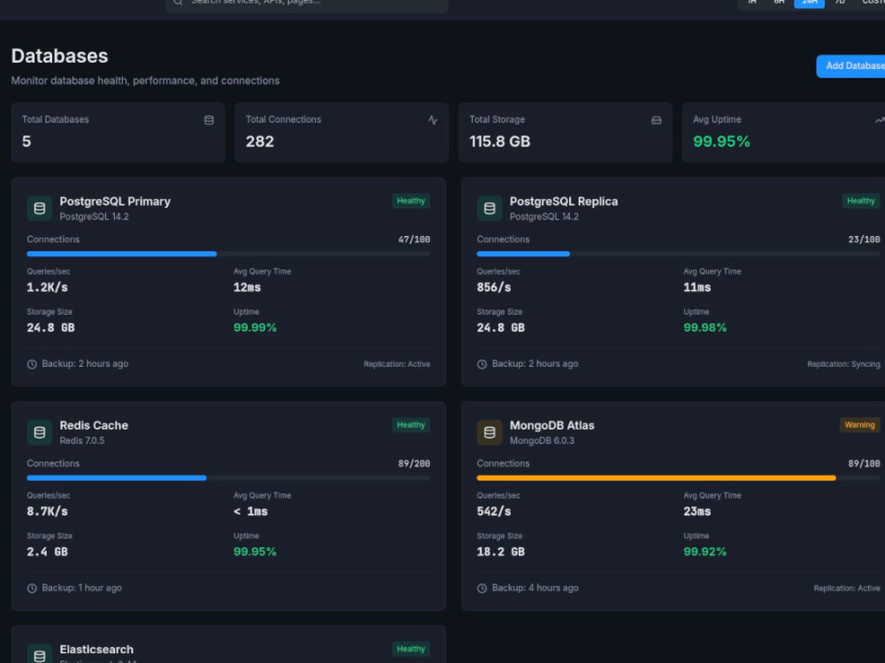Click the 'MongoDB 6.0.3' version text
The image size is (885, 663).
[542, 441]
